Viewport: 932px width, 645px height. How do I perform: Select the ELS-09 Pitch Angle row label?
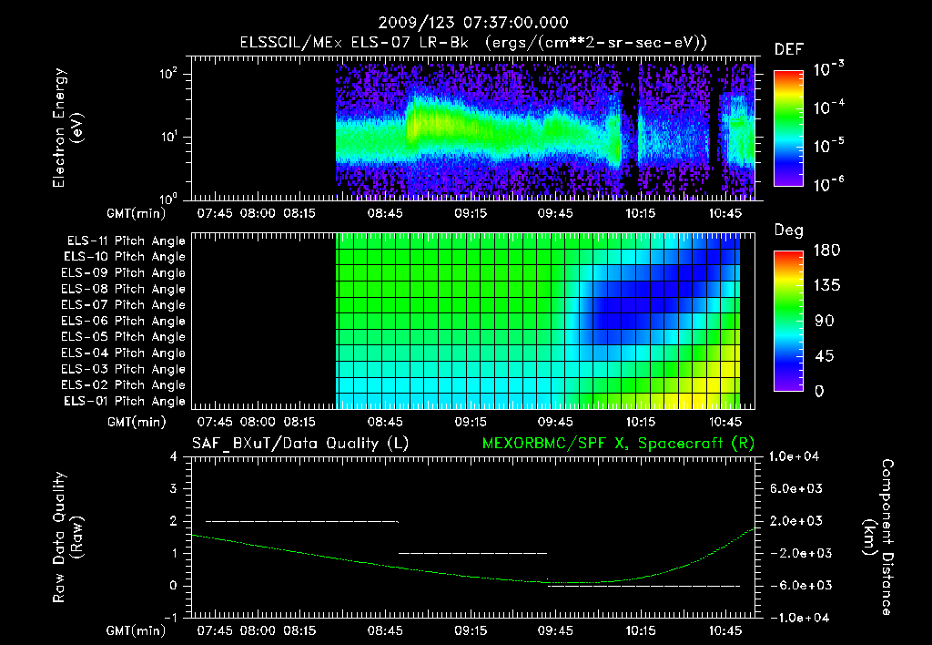[x=123, y=272]
